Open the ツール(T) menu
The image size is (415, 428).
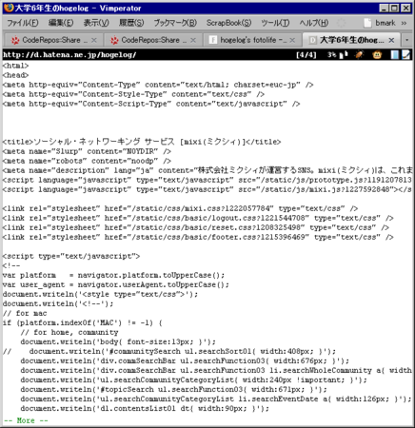click(275, 23)
